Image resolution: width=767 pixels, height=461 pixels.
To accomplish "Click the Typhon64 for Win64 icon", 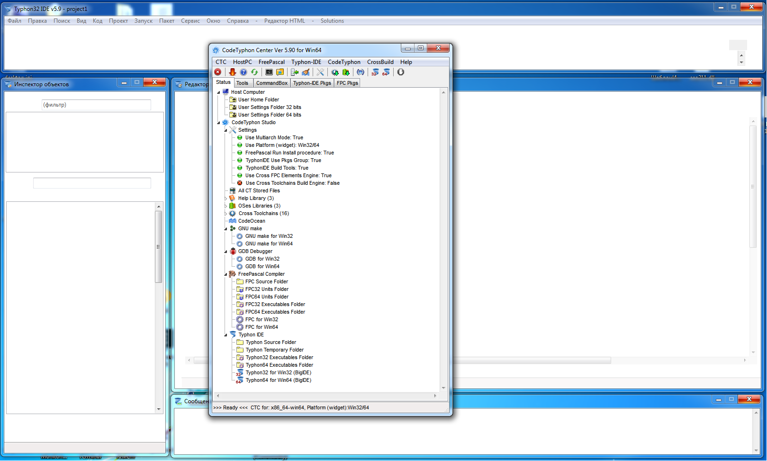I will coord(240,380).
